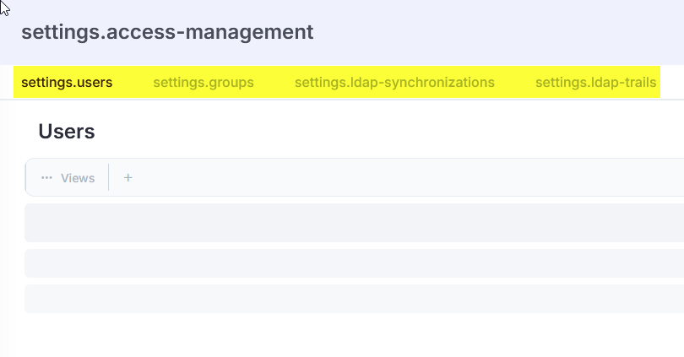
Task: Click the tab bar gap between users and groups
Action: tap(133, 83)
